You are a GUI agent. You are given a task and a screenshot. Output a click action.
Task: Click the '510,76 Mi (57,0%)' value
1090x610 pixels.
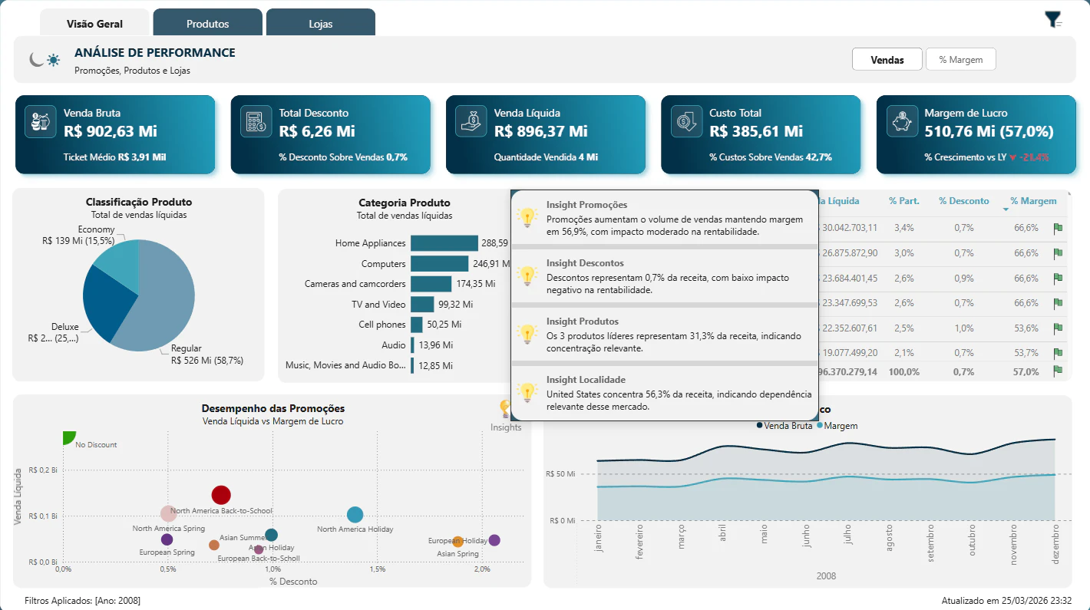[989, 131]
